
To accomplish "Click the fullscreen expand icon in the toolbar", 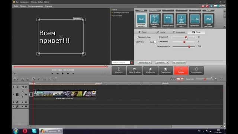I will (x=222, y=79).
